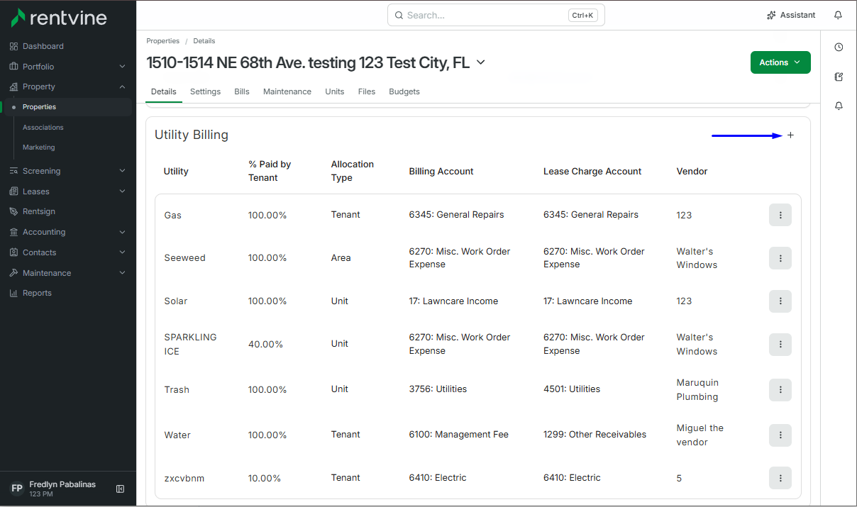Switch to the Budgets tab

(404, 91)
